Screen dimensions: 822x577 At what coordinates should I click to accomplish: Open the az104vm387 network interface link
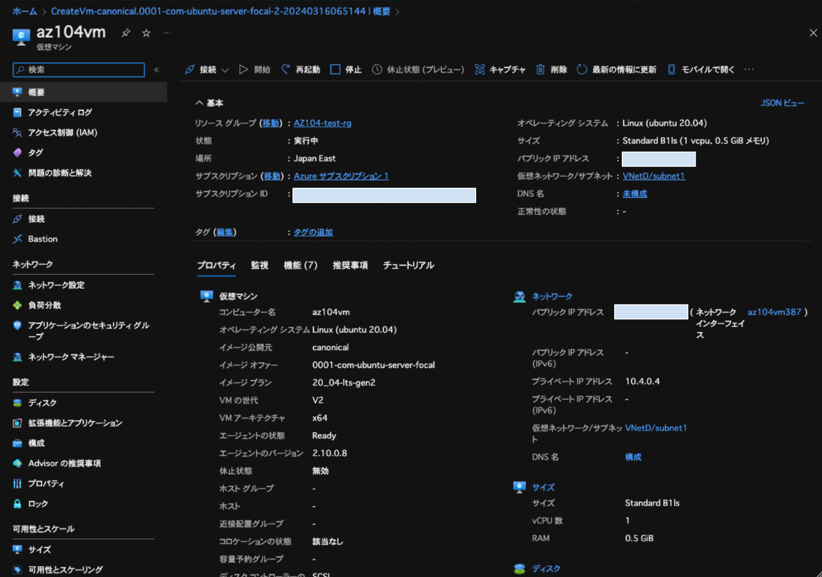[774, 312]
